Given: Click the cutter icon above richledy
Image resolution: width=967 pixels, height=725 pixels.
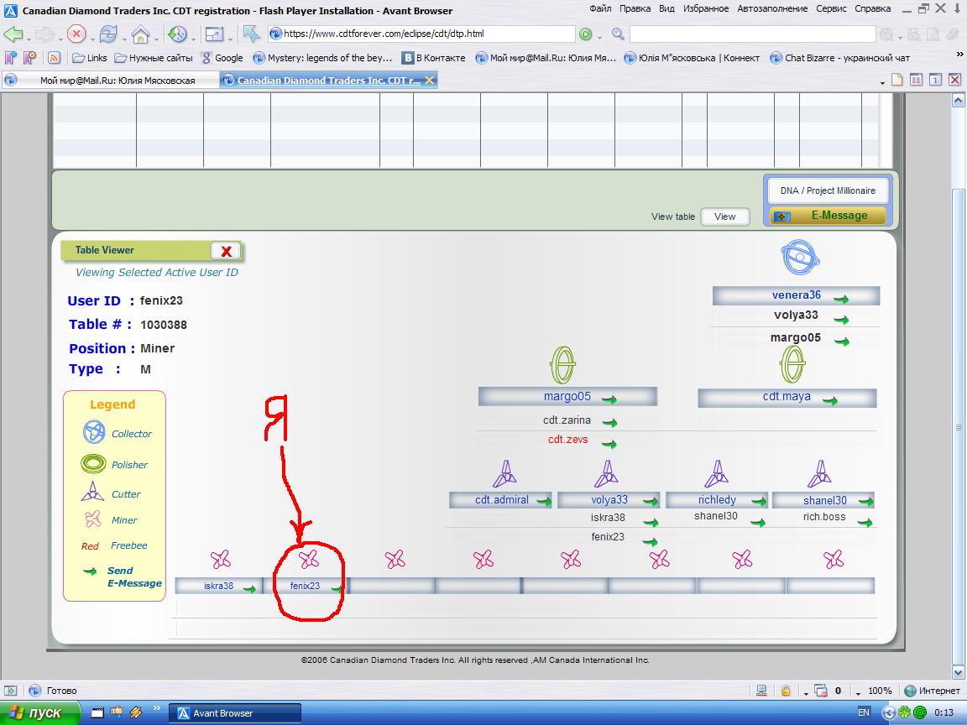Looking at the screenshot, I should [716, 474].
